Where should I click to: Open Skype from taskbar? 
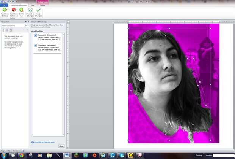tap(122, 156)
